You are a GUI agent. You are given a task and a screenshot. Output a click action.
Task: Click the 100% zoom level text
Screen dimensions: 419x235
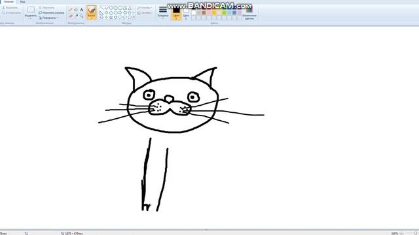[x=395, y=234]
